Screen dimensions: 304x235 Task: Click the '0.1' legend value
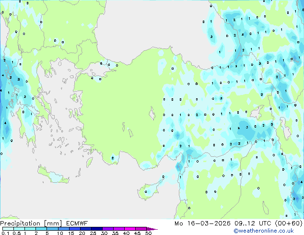click(6, 233)
